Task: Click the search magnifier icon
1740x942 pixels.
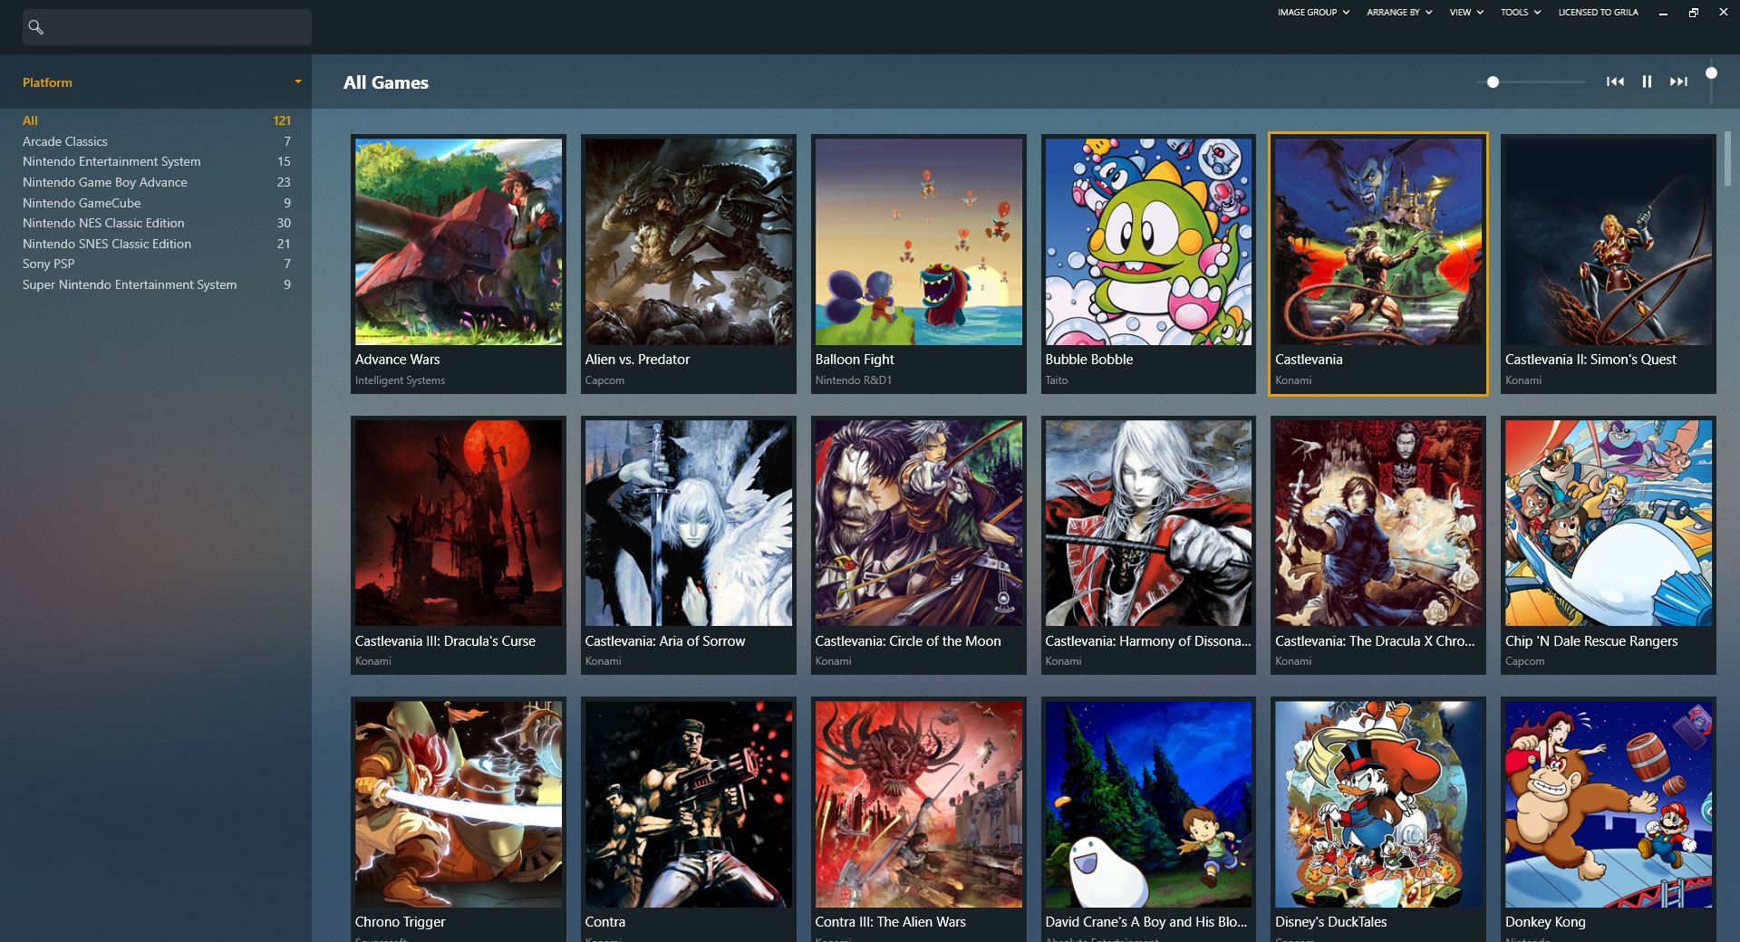Action: (36, 27)
